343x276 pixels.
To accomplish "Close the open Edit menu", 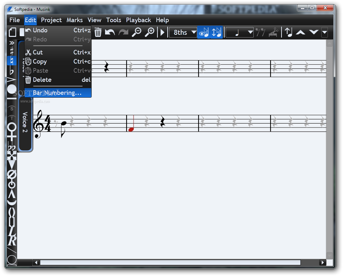I will [x=31, y=20].
